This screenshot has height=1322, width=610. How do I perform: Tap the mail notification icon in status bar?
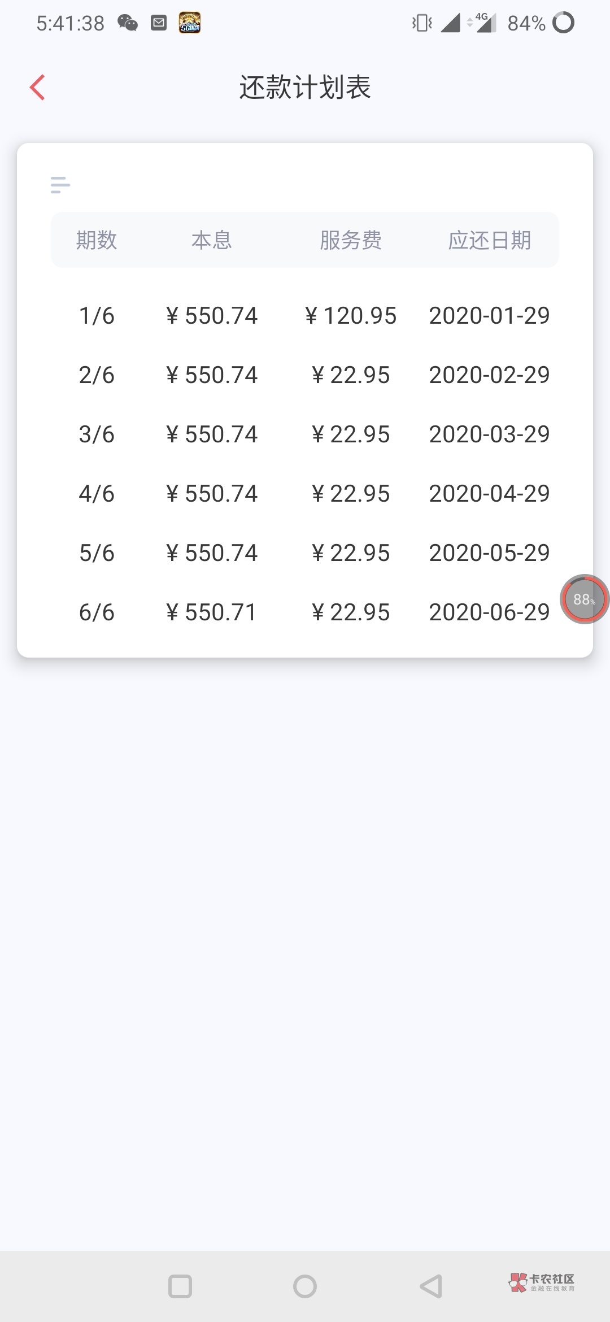(159, 23)
